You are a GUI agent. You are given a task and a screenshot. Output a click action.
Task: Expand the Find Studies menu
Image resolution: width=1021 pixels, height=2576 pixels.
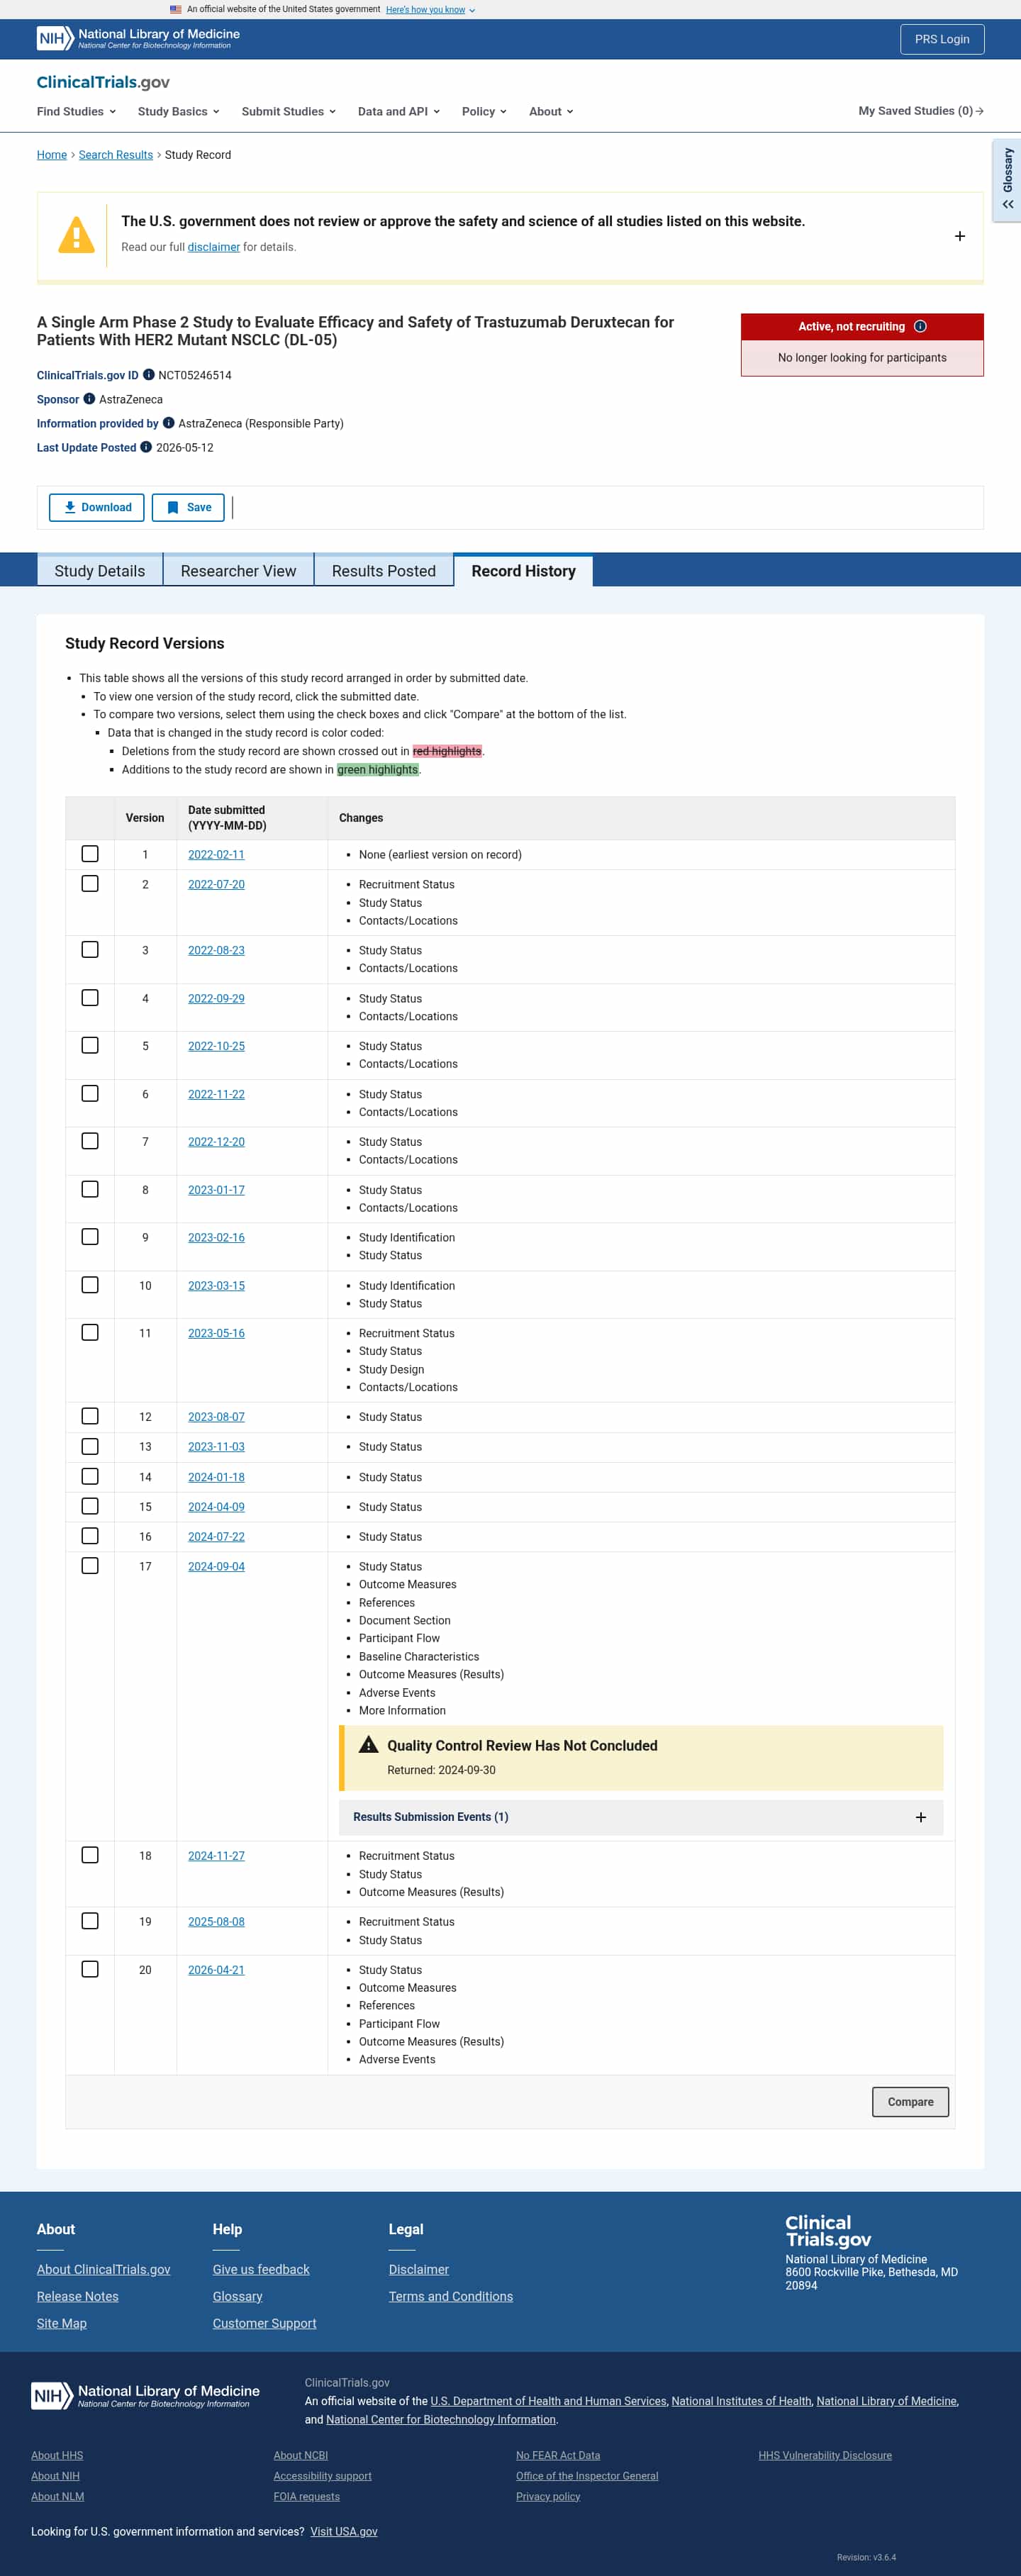coord(76,111)
